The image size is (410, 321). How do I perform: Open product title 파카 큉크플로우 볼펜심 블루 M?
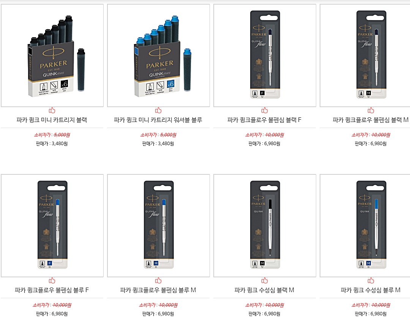coord(158,290)
